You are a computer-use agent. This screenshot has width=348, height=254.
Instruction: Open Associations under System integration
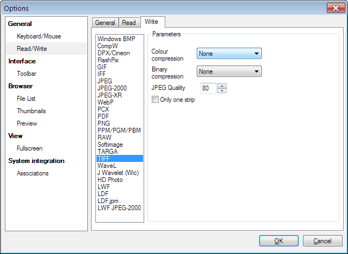[33, 173]
